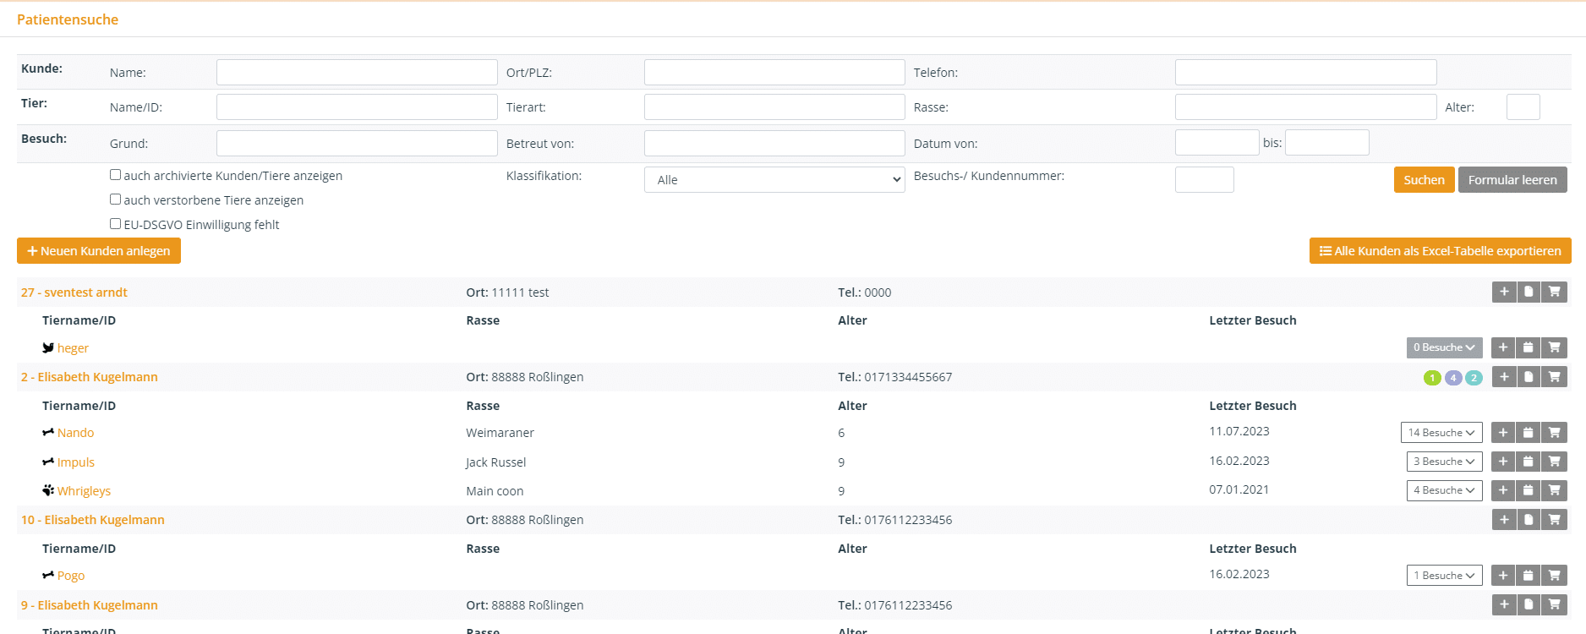1586x634 pixels.
Task: Open calendar icon in Whrigleys row
Action: (x=1528, y=490)
